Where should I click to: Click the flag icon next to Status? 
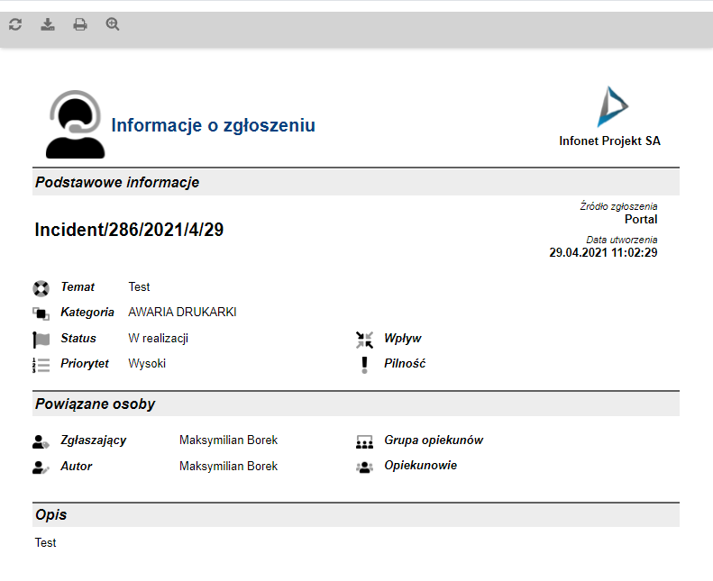[x=41, y=340]
